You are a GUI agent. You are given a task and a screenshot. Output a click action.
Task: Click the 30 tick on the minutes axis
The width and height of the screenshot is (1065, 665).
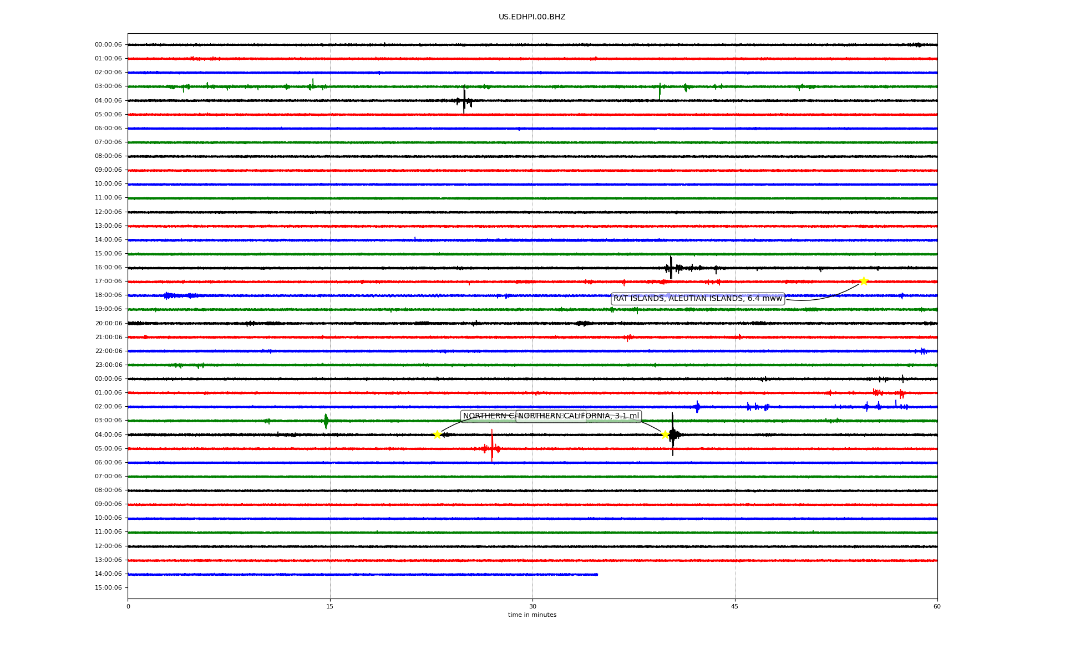tap(532, 606)
